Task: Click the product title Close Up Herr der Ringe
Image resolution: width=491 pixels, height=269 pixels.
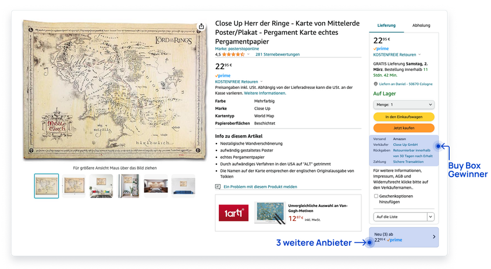Action: [x=287, y=32]
